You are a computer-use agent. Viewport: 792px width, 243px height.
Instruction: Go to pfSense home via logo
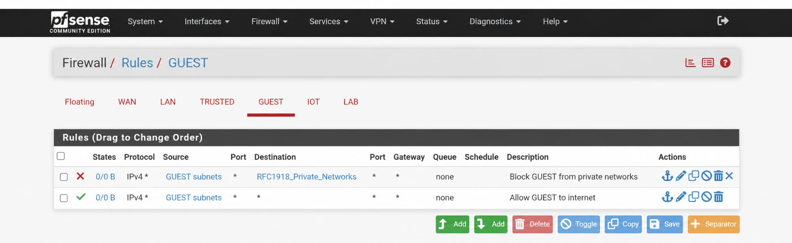pyautogui.click(x=80, y=22)
